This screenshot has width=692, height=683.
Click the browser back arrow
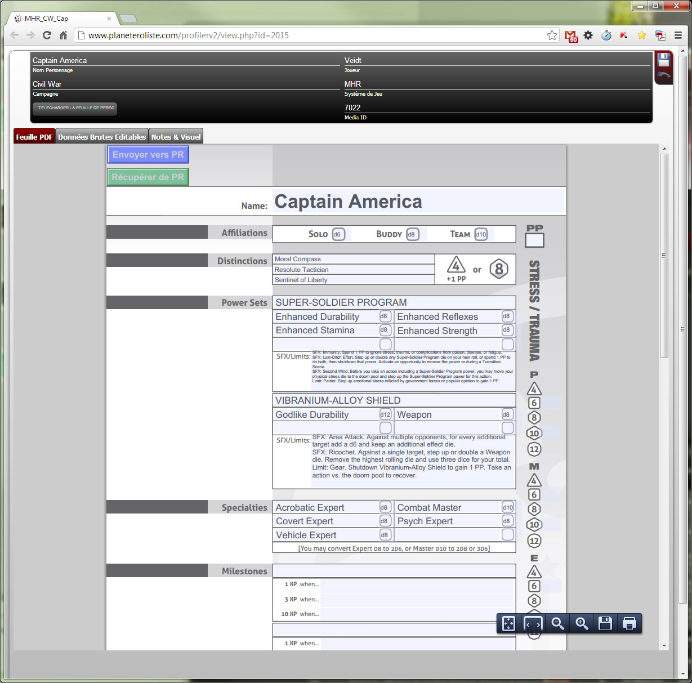coord(15,35)
